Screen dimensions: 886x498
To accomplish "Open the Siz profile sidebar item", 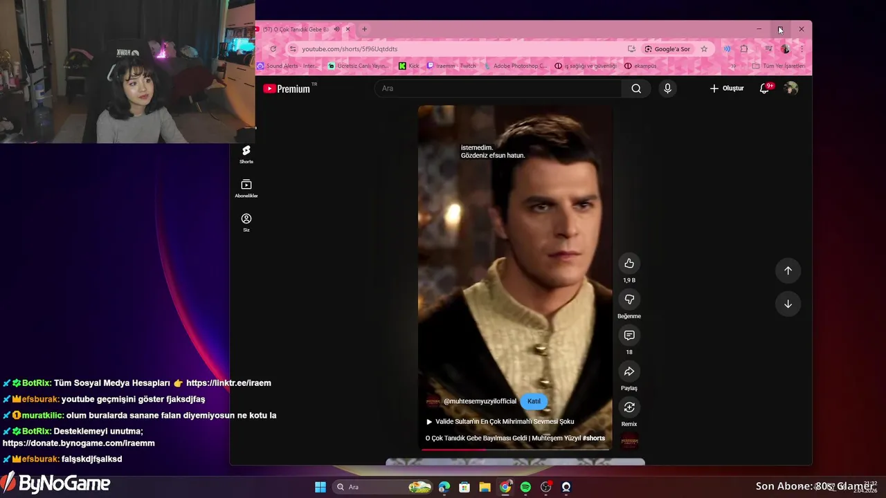I will point(246,223).
